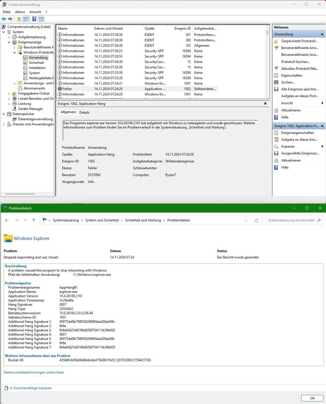This screenshot has height=404, width=326.
Task: Click the Aktualisieren icon under Anwendung actions
Action: pyautogui.click(x=276, y=110)
